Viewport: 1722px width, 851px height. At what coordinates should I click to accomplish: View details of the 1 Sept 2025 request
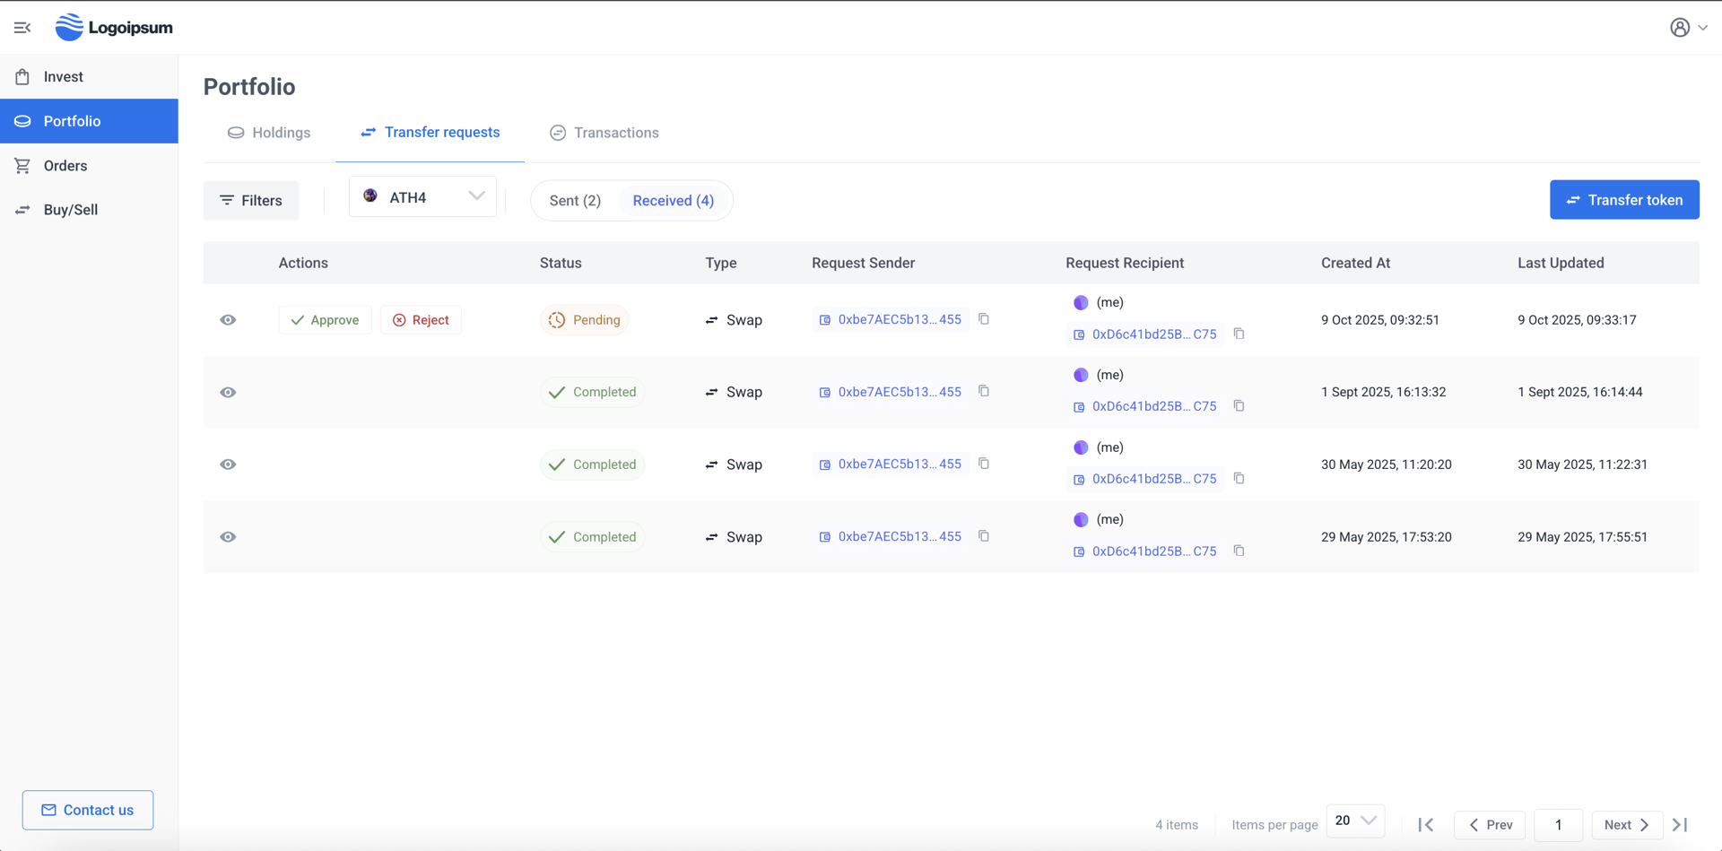click(x=228, y=392)
